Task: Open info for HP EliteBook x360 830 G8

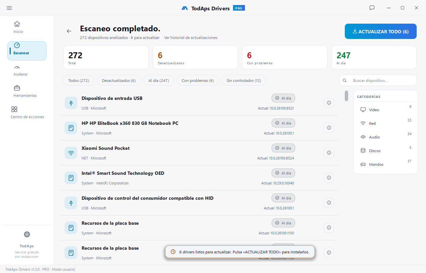Action: click(329, 128)
